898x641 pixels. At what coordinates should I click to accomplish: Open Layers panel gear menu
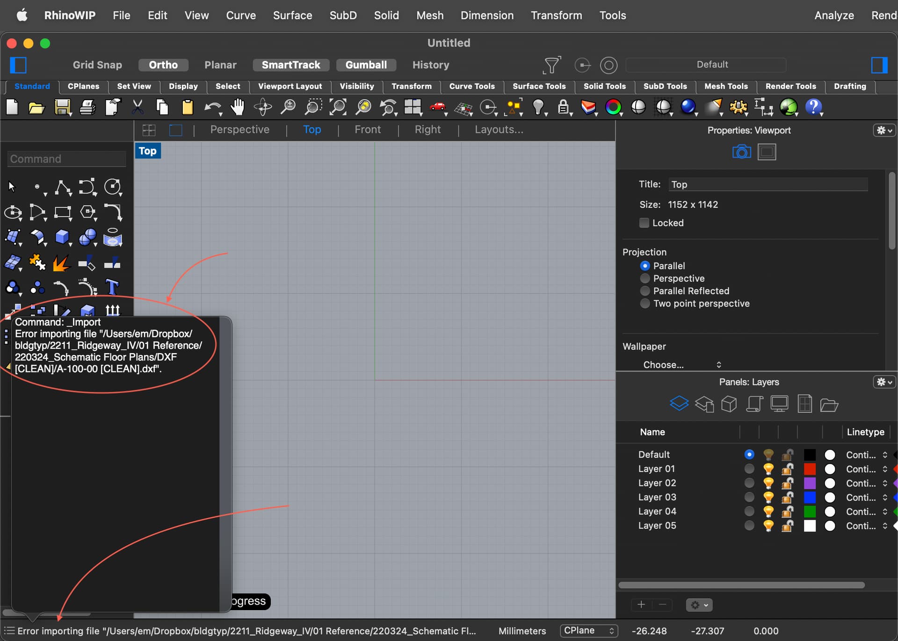click(884, 382)
